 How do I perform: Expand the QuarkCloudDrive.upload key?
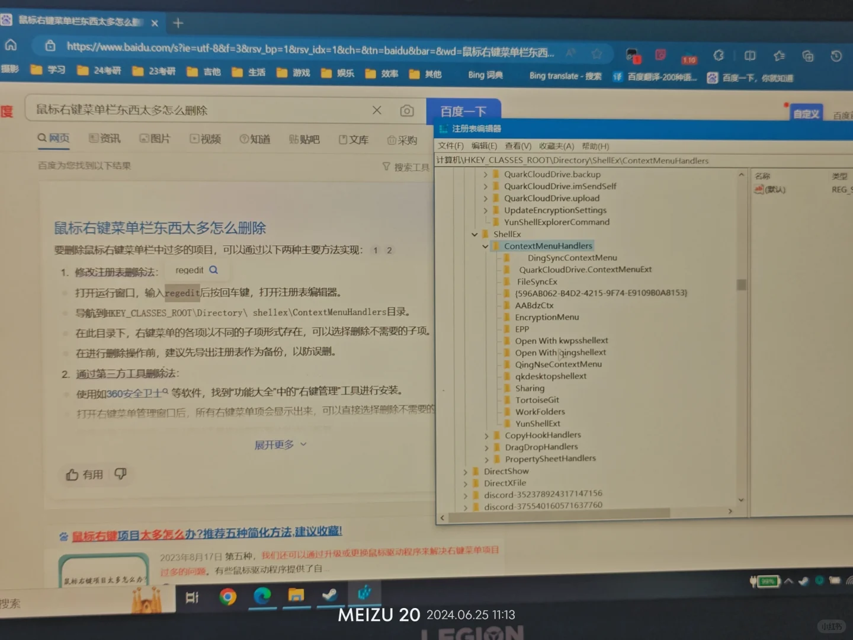[x=485, y=198]
